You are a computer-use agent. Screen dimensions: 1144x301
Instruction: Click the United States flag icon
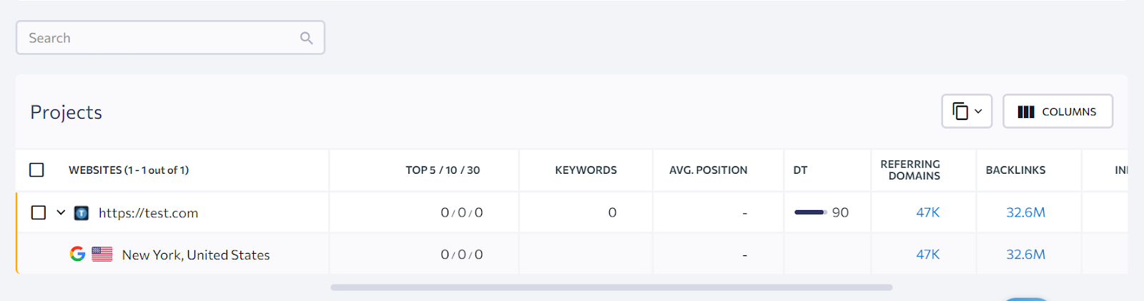102,254
